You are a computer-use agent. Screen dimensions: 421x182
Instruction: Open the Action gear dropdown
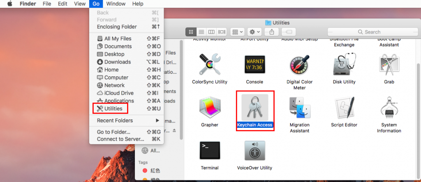tap(254, 32)
